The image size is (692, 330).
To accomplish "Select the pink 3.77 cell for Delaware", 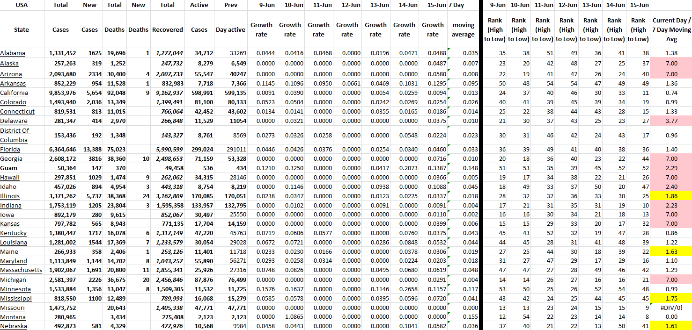I will pyautogui.click(x=671, y=121).
